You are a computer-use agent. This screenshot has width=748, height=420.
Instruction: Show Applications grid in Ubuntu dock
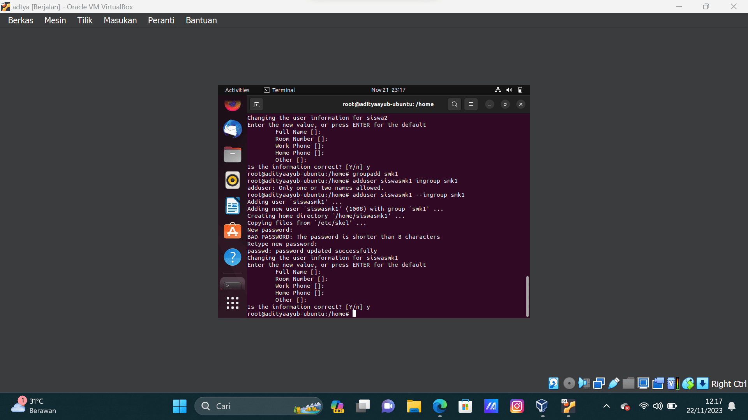233,303
